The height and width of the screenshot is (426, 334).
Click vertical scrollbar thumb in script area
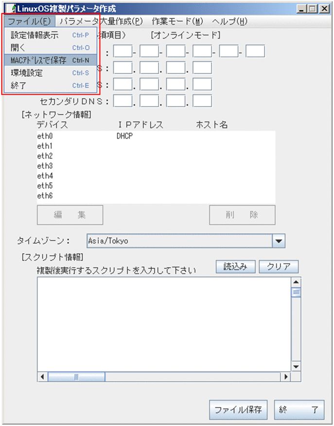[296, 292]
